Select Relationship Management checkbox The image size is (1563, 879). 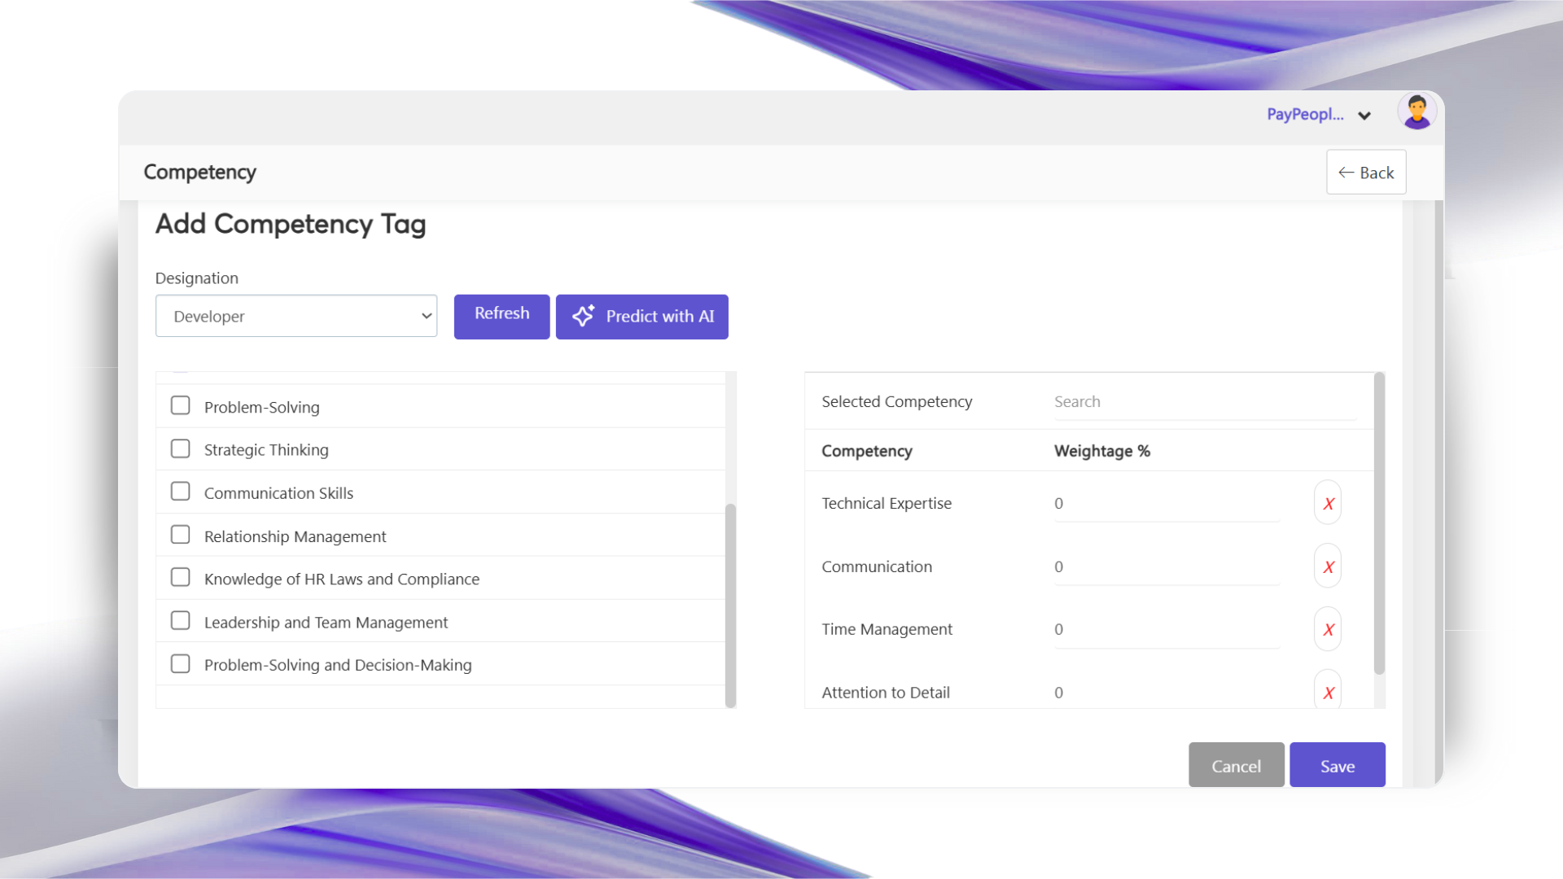pyautogui.click(x=181, y=535)
